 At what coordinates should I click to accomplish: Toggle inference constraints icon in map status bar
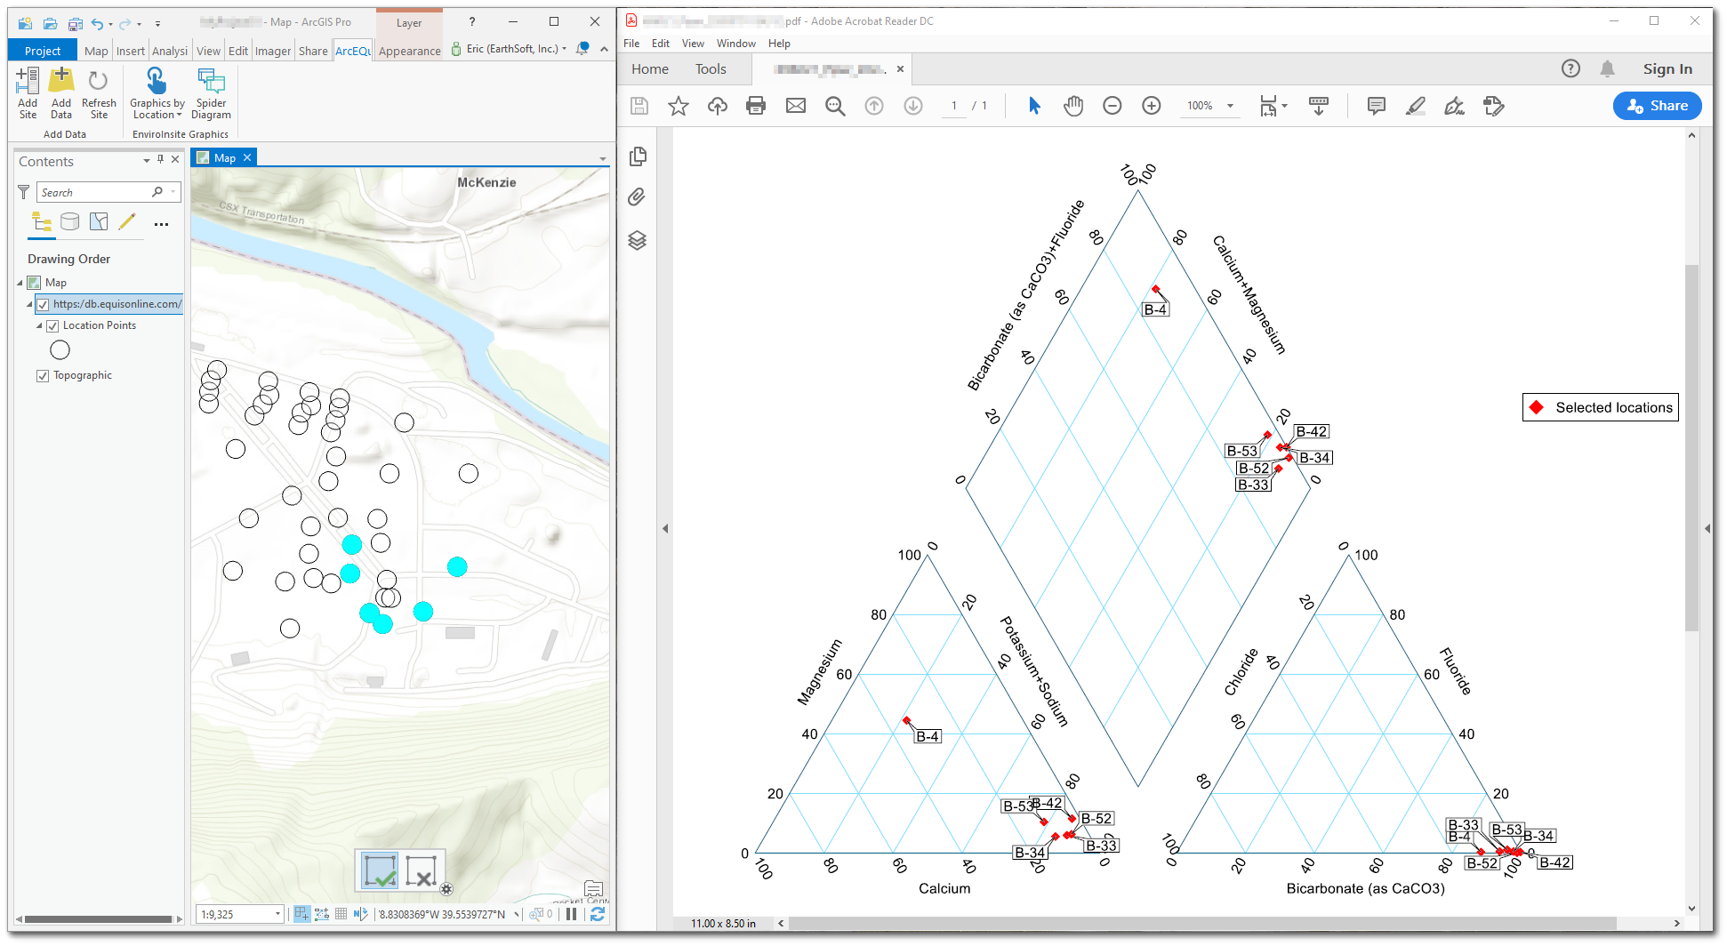pyautogui.click(x=321, y=914)
